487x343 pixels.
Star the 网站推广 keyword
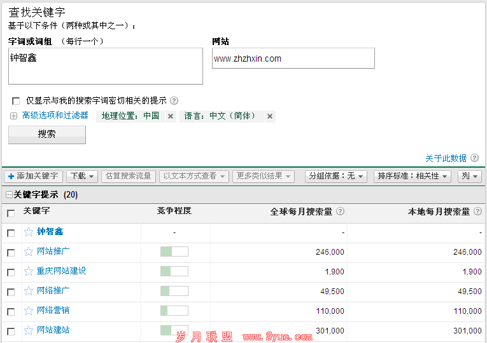pos(29,252)
